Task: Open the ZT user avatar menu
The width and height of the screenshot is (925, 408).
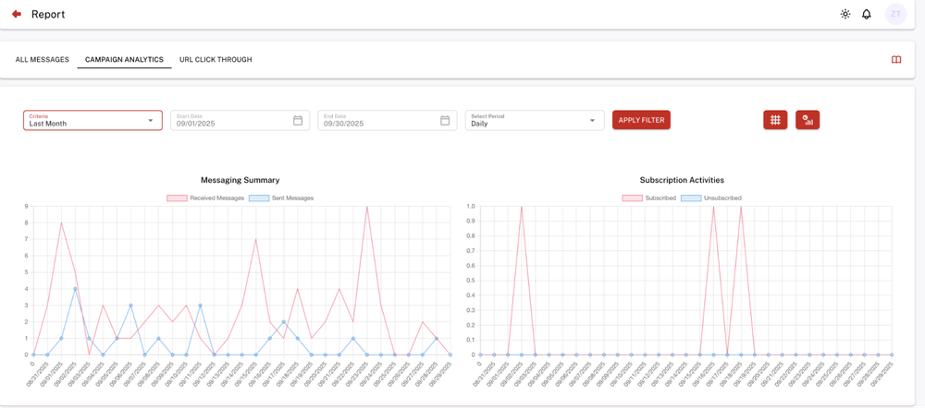Action: point(895,14)
